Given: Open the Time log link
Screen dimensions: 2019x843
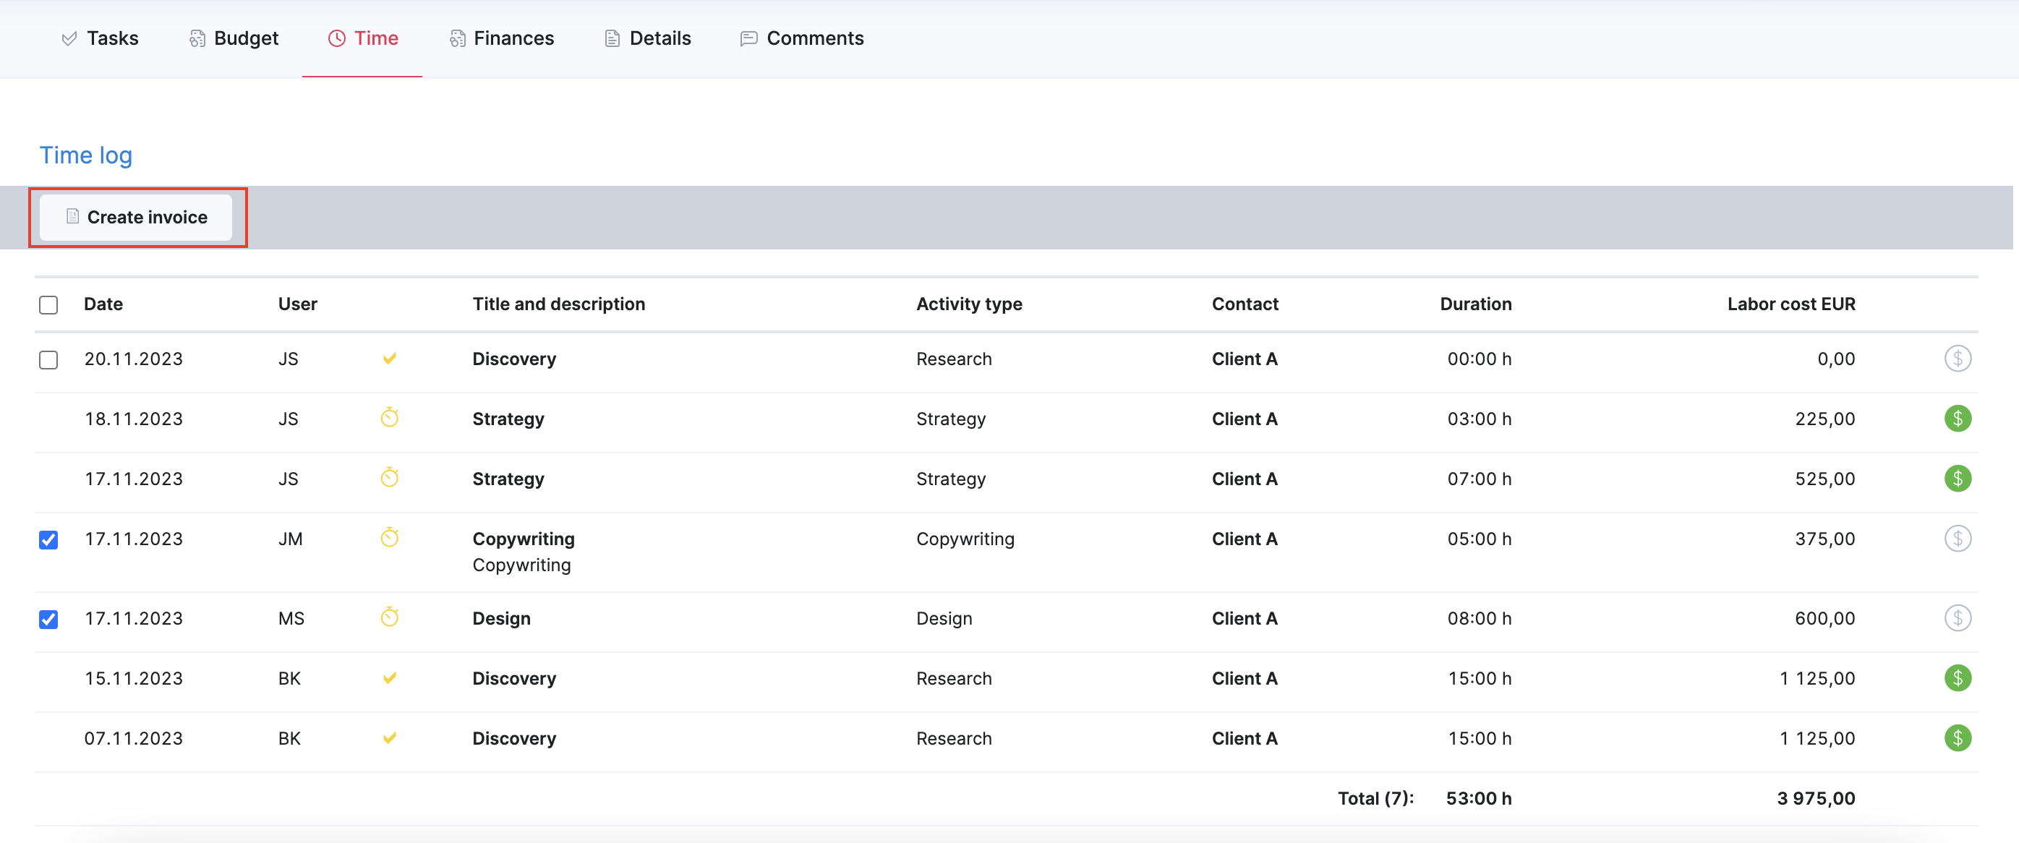Looking at the screenshot, I should [x=85, y=155].
